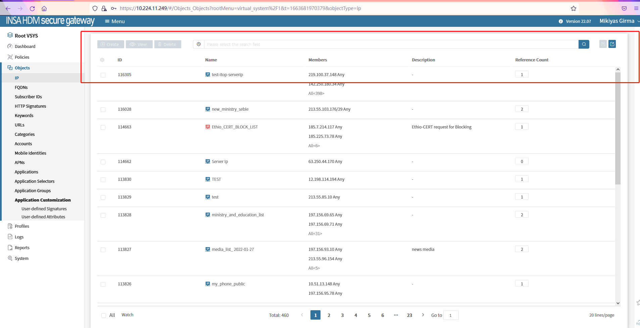Go to page 3 of results
Viewport: 640px width, 328px height.
342,315
